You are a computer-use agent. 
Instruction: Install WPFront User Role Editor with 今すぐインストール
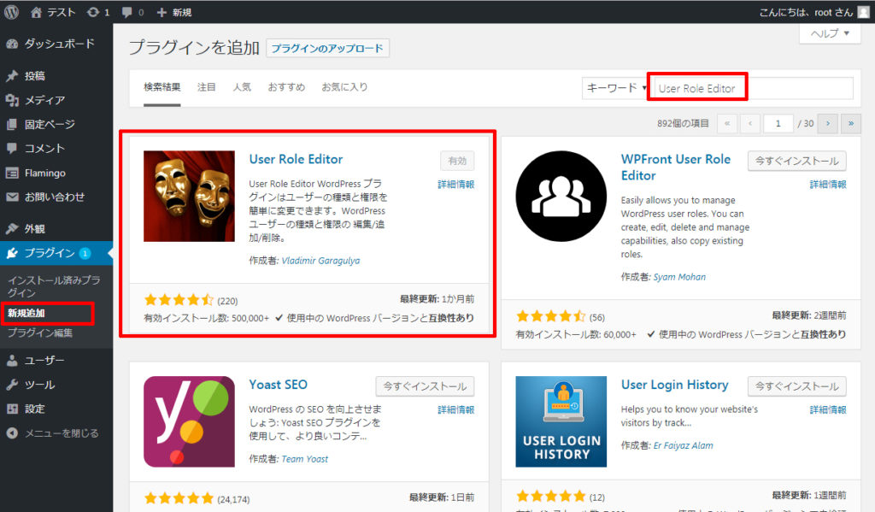796,161
